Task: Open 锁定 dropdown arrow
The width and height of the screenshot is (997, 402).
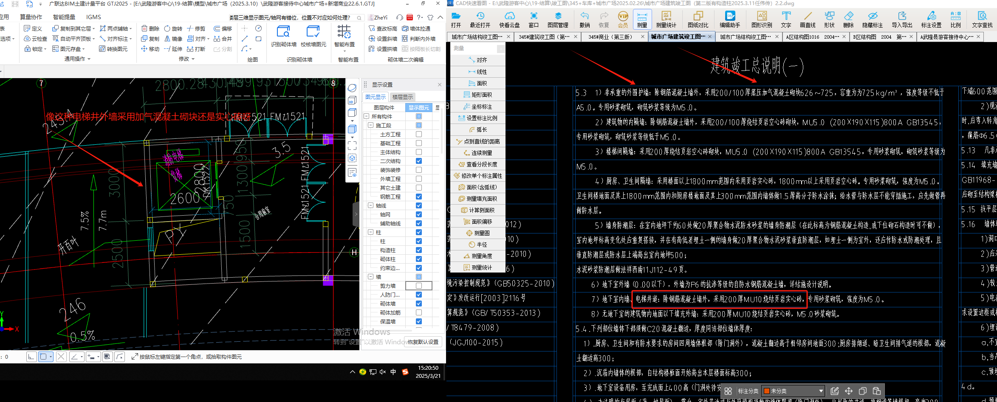Action: click(x=45, y=49)
